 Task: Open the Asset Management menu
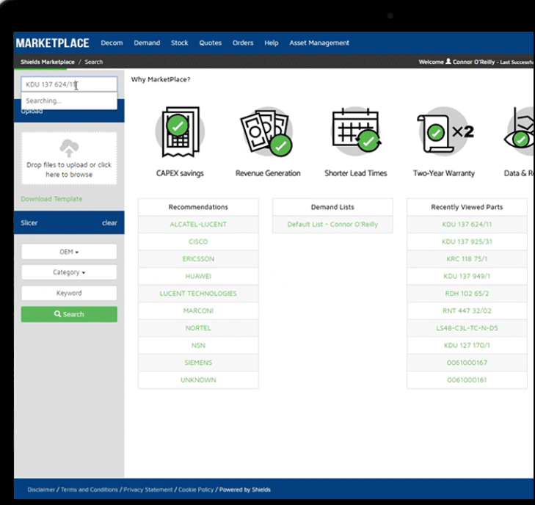coord(319,43)
